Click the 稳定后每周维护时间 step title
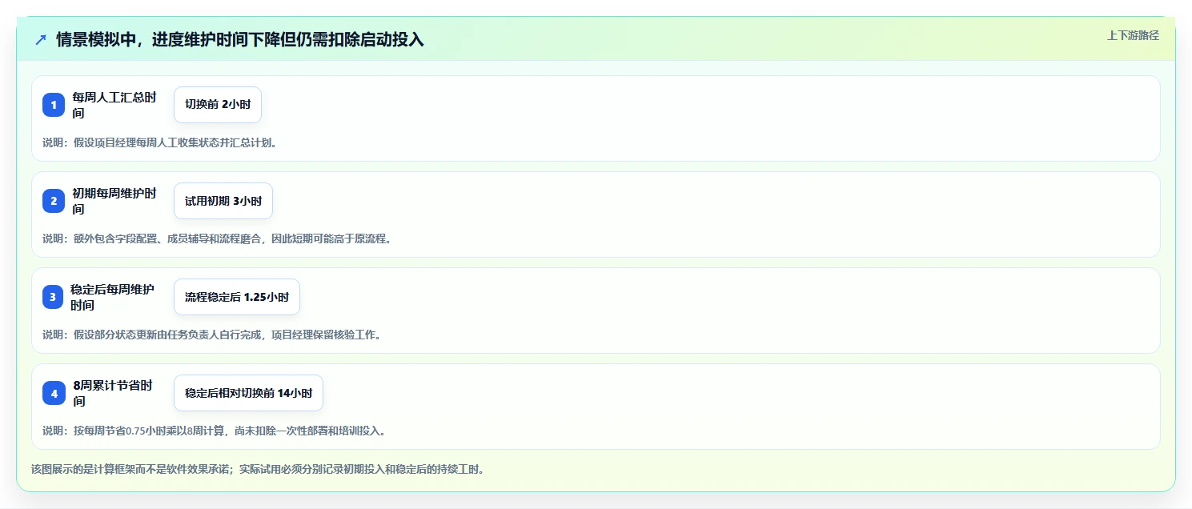 [113, 297]
